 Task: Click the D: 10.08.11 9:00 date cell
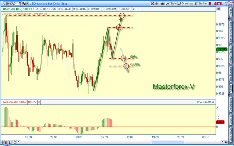(x=46, y=9)
